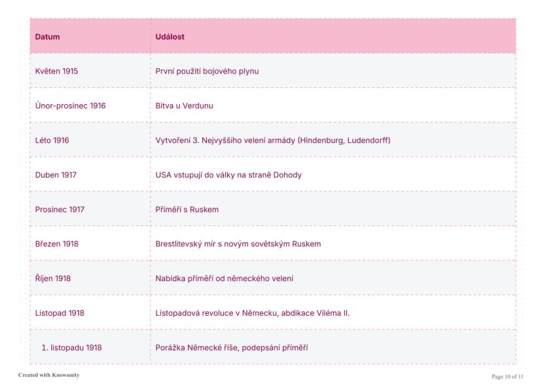Select the 'Květen 1915' date cell
The height and width of the screenshot is (384, 542).
[x=57, y=71]
